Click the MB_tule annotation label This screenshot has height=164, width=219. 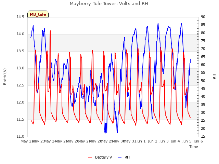click(38, 14)
